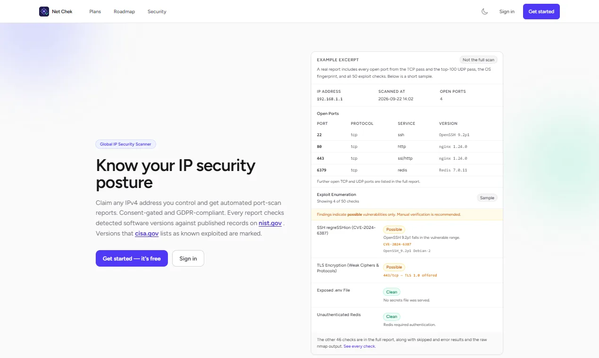Click the OpenSSH_9.2p1 Debian-2 text
Image resolution: width=599 pixels, height=358 pixels.
[407, 251]
